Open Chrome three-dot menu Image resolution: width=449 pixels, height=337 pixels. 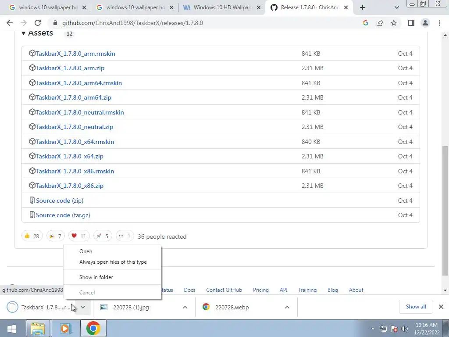(439, 23)
